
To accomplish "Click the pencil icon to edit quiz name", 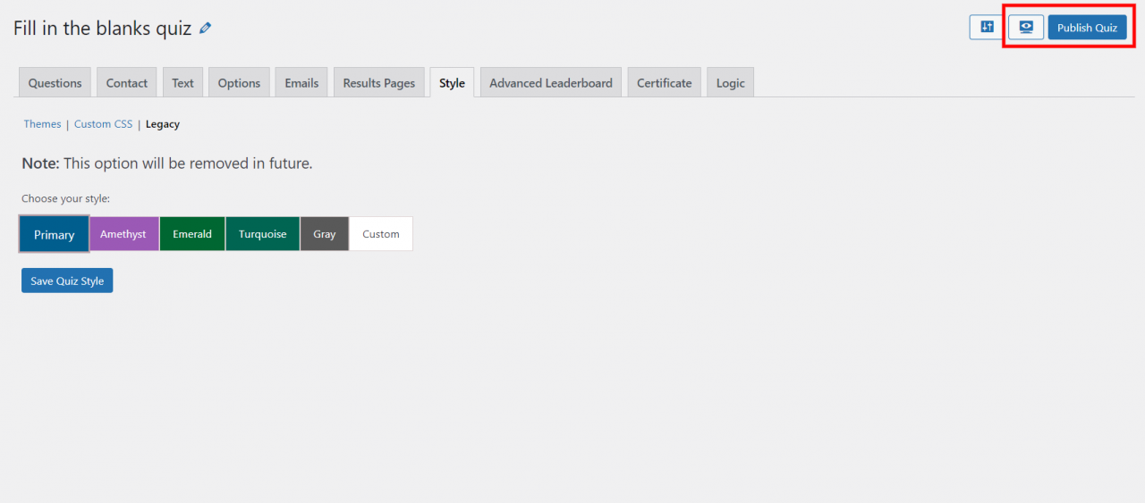I will coord(206,29).
